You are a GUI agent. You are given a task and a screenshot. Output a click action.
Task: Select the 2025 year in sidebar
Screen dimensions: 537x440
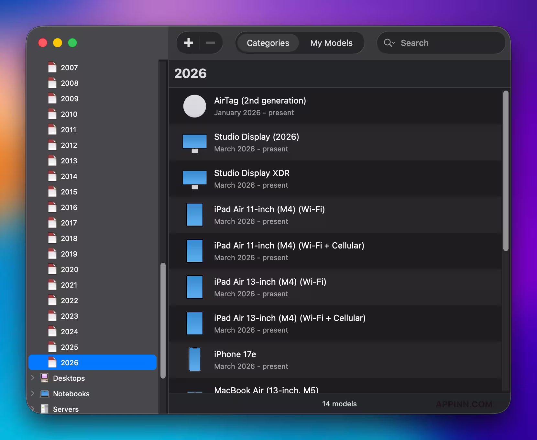point(69,347)
